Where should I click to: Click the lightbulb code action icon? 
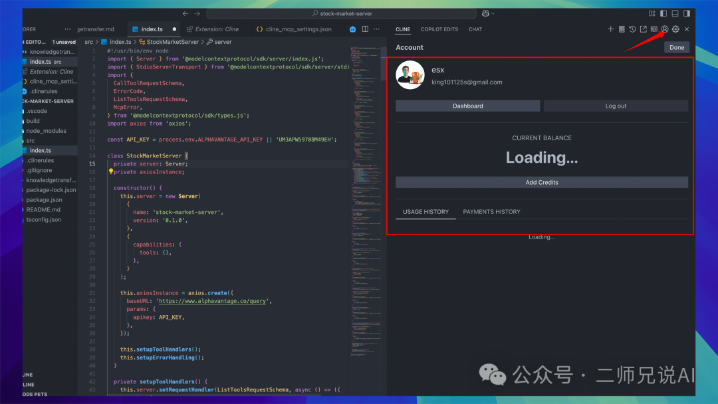point(110,171)
